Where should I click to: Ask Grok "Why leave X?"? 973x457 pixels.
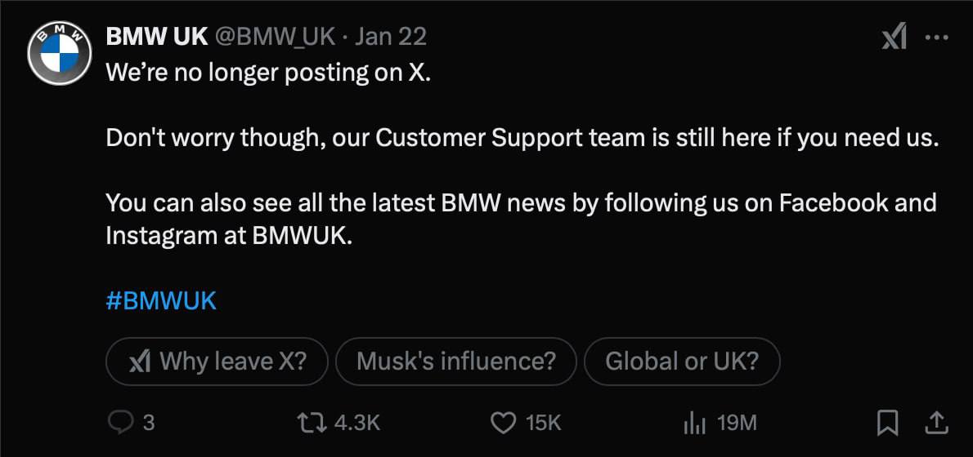(217, 361)
